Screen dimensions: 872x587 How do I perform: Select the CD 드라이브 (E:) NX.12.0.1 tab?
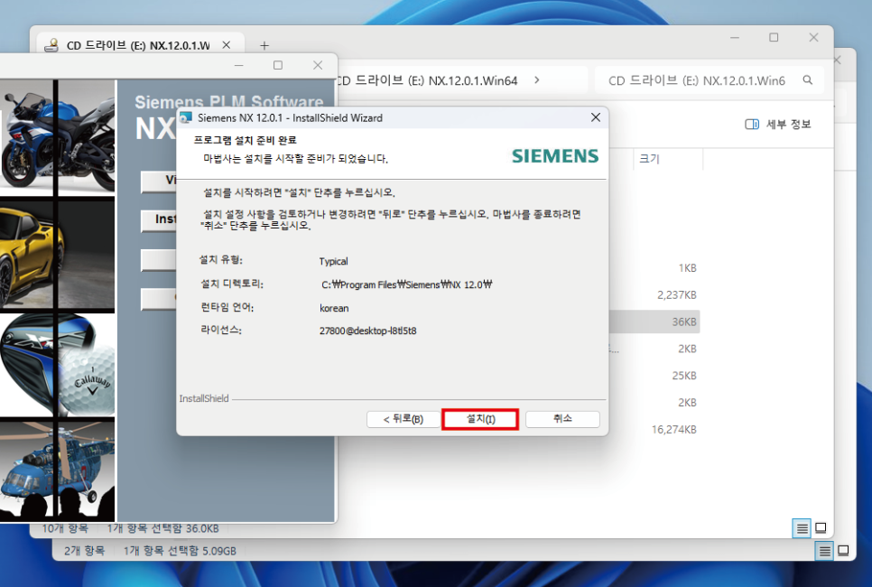point(138,45)
